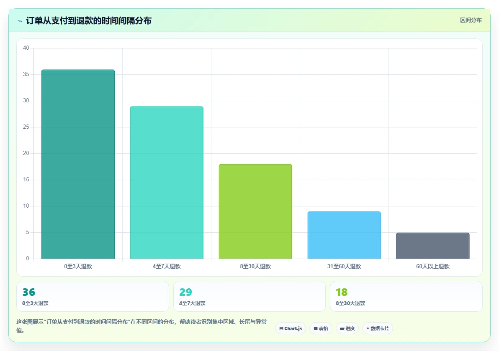Click the y-axis value 30
The height and width of the screenshot is (351, 499).
pos(26,101)
